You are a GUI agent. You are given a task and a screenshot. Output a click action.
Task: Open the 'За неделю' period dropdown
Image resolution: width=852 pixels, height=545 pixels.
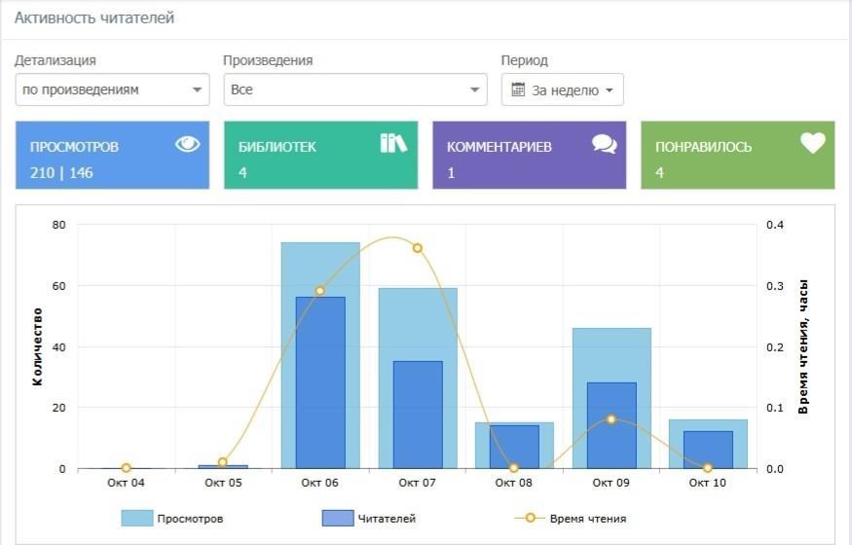(563, 90)
